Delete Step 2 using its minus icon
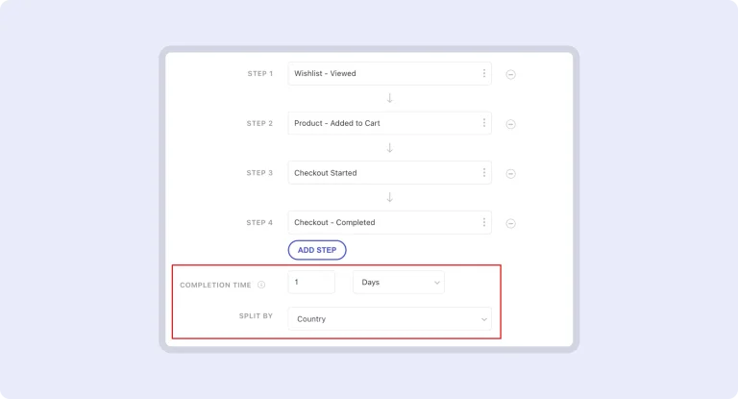Screen dimensions: 738x399 510,124
